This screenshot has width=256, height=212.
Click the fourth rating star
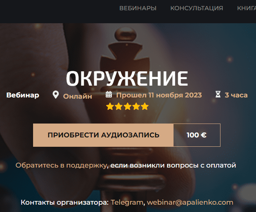(136, 106)
